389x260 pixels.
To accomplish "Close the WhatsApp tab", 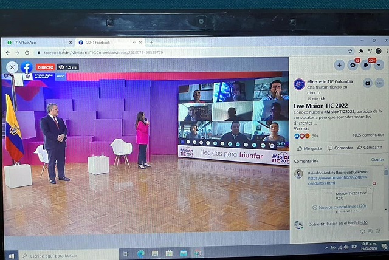I will pos(71,43).
